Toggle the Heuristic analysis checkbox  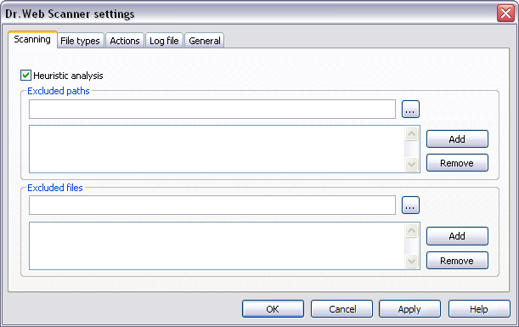coord(25,76)
